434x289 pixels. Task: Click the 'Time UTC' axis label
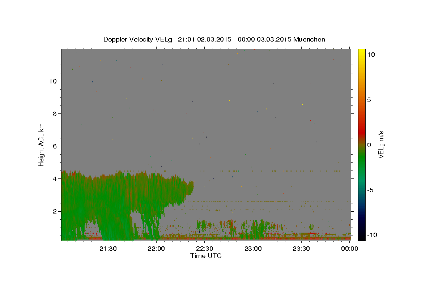206,256
